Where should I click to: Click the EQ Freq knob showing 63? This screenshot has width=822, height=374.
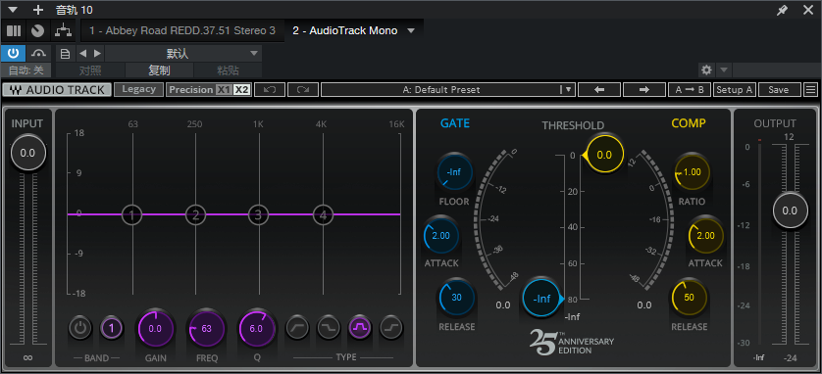pyautogui.click(x=206, y=329)
